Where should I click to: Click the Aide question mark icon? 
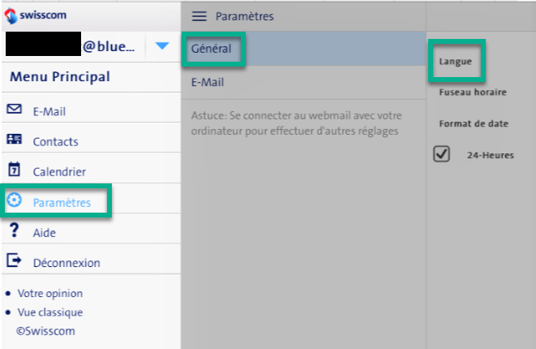[13, 231]
